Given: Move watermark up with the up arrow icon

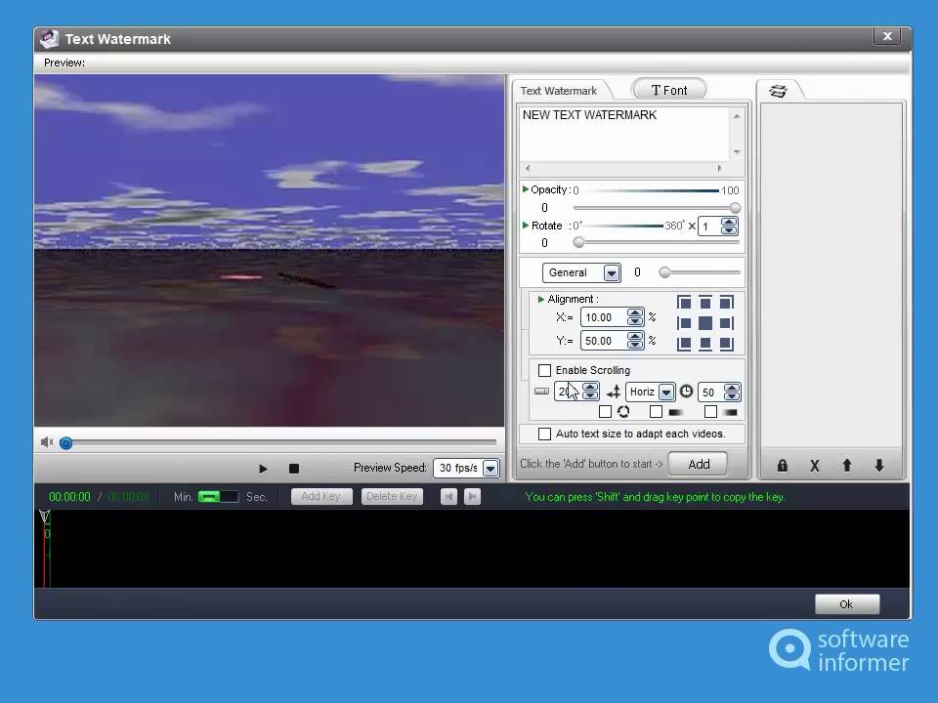Looking at the screenshot, I should pyautogui.click(x=847, y=465).
